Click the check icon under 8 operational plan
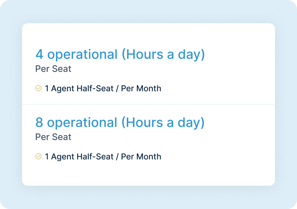The image size is (297, 209). [38, 156]
